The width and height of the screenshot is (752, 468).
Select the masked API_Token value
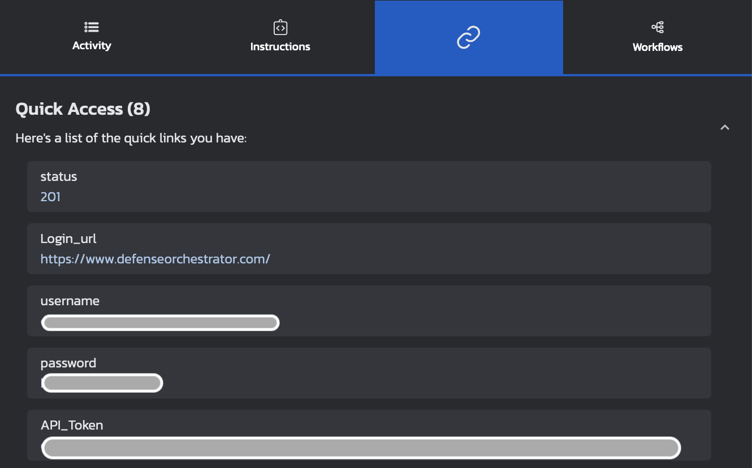[x=361, y=448]
